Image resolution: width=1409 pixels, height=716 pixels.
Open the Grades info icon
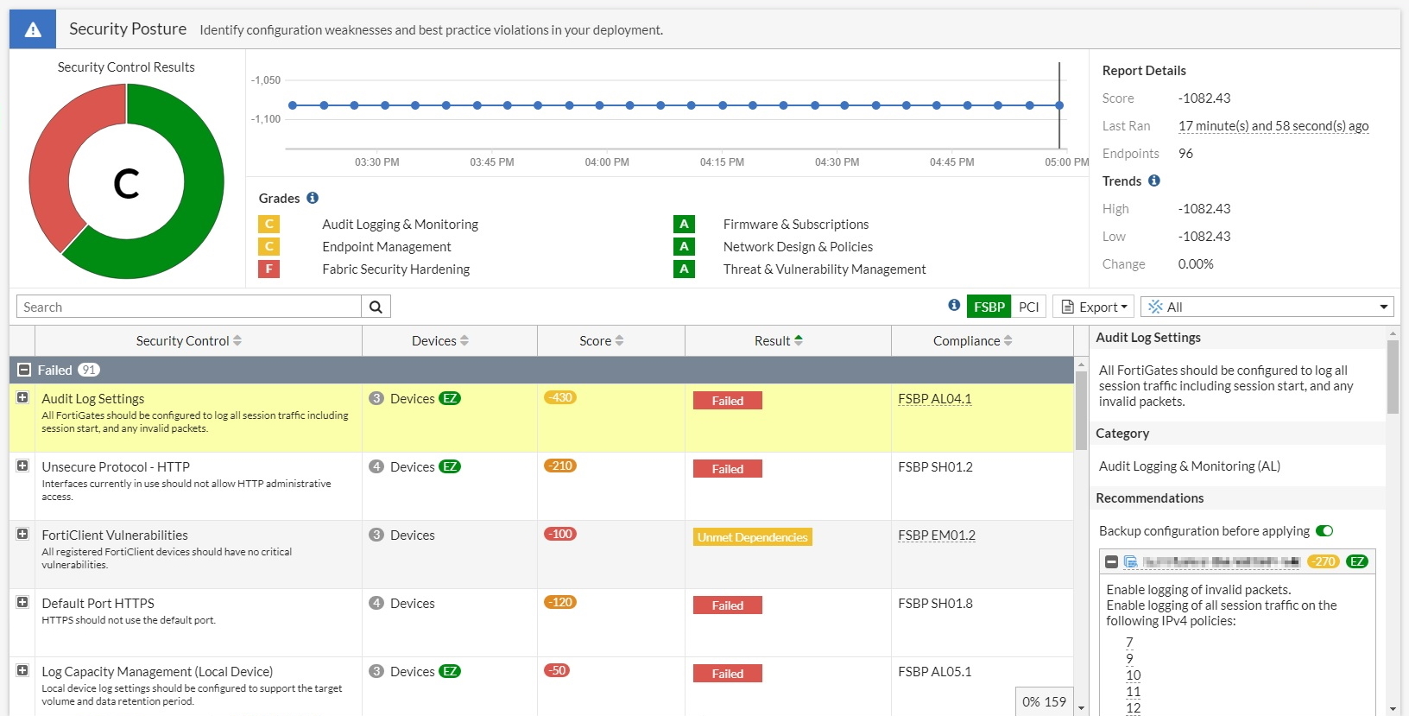point(313,198)
